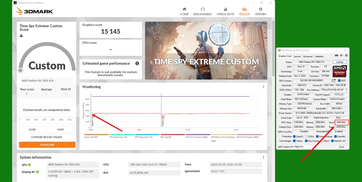The image size is (362, 182).
Task: Switch to the Sensors tab in GPU-Z
Action: pyautogui.click(x=297, y=56)
